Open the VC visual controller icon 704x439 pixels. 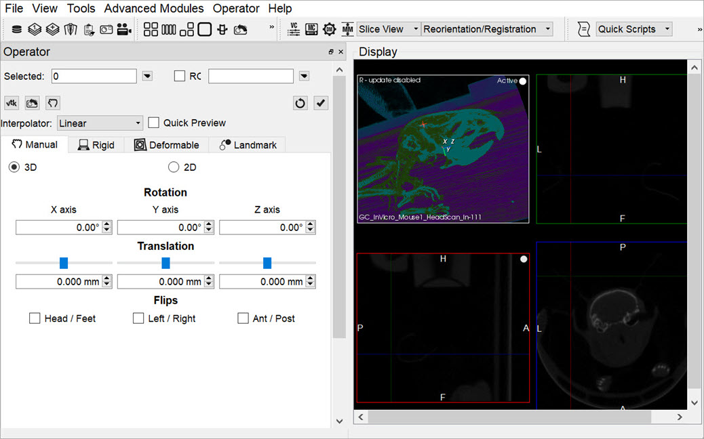294,29
